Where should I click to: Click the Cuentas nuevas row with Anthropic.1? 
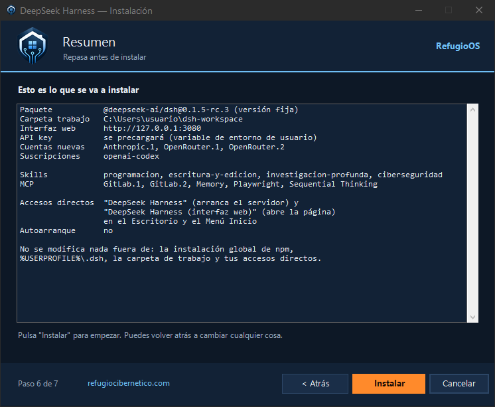tap(152, 147)
